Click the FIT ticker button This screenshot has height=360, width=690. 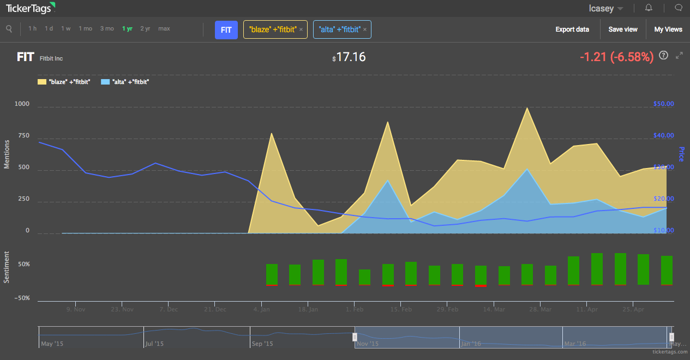pos(226,29)
